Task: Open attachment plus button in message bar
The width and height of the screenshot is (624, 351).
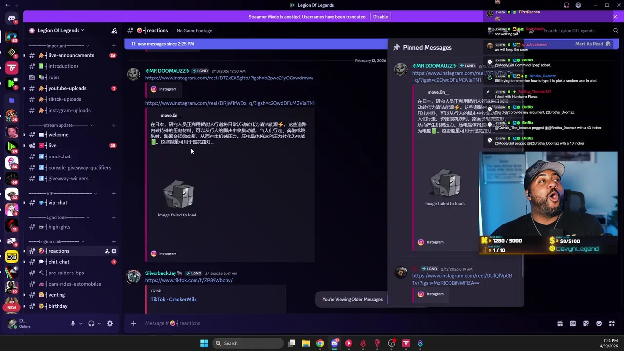Action: (133, 323)
